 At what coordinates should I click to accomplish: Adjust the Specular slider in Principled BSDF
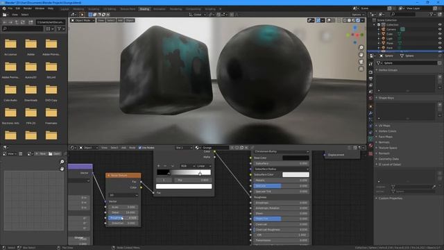(281, 186)
